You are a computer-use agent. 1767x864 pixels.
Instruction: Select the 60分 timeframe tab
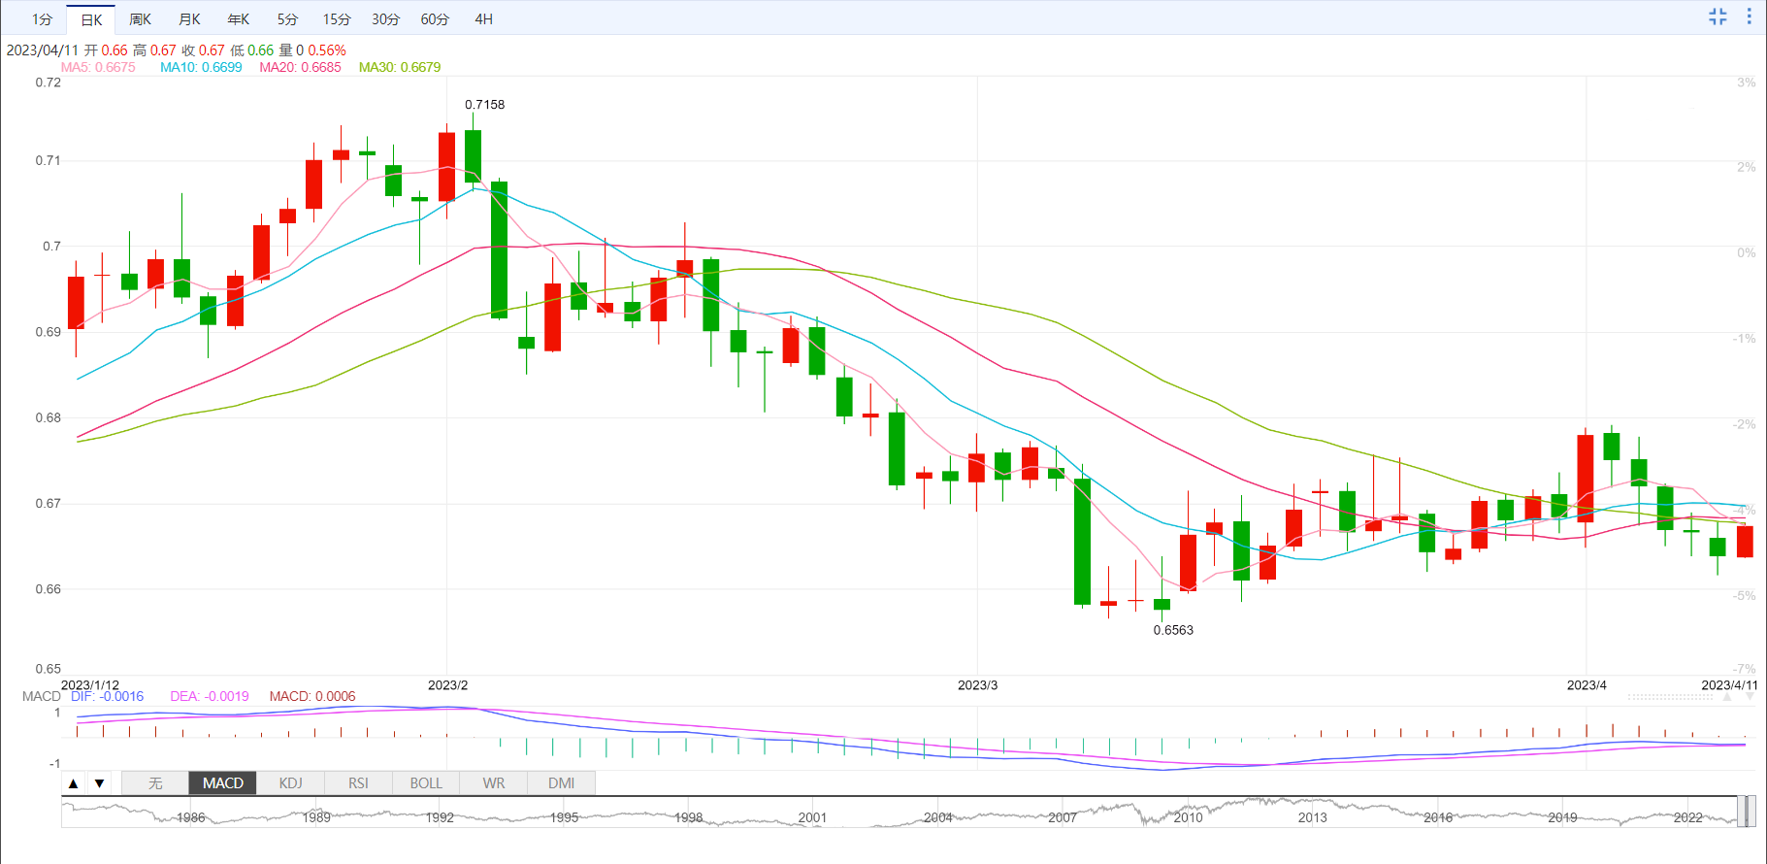[435, 19]
